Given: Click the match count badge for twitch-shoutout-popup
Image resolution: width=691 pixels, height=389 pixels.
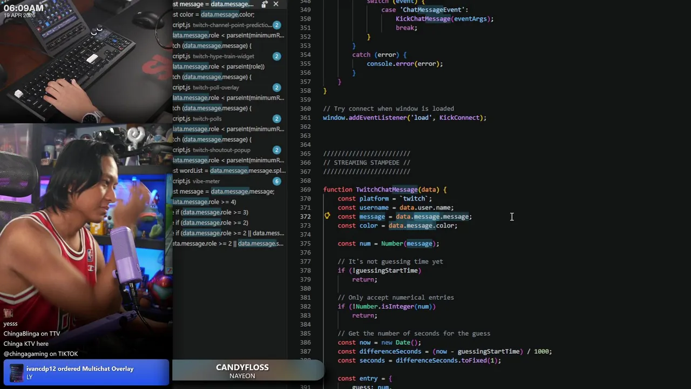Looking at the screenshot, I should (x=276, y=150).
